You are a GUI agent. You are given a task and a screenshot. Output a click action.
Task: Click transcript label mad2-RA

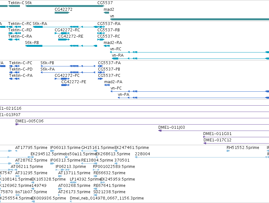point(113,43)
